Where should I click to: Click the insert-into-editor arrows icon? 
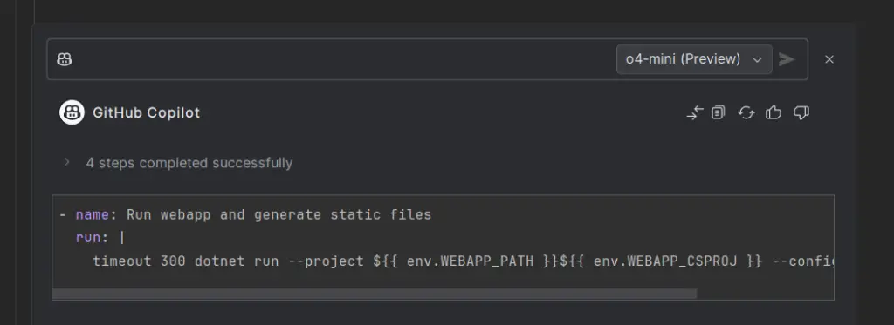(694, 112)
